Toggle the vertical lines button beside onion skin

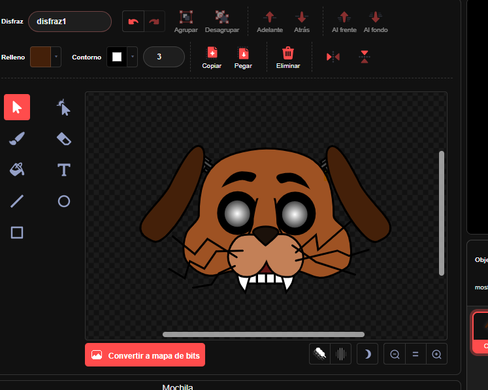[341, 354]
